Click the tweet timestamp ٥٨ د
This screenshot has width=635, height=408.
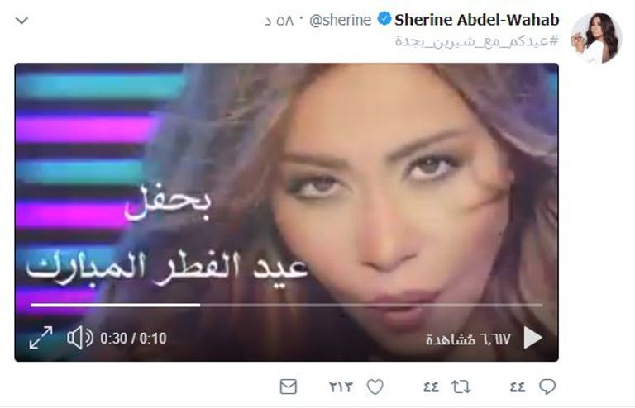tap(279, 20)
